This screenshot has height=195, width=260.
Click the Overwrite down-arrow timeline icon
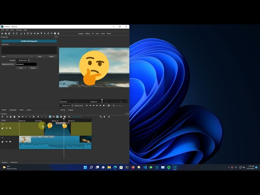(x=30, y=117)
